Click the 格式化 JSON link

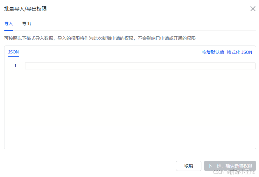(239, 52)
